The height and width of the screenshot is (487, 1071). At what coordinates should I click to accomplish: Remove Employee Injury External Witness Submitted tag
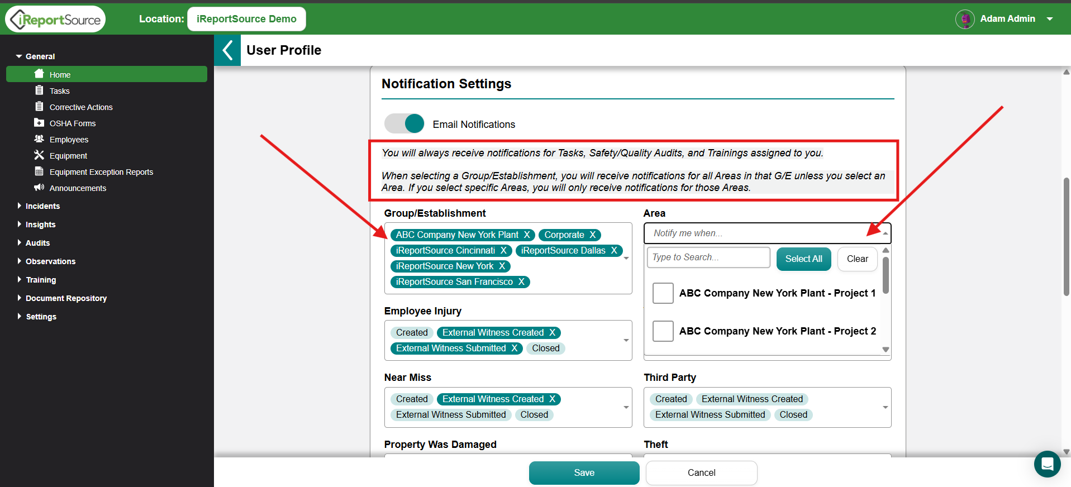(x=515, y=348)
